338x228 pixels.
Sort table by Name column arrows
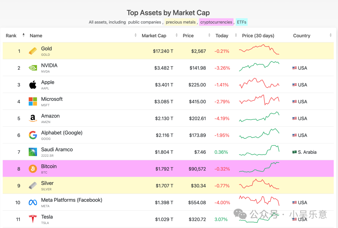pos(136,35)
